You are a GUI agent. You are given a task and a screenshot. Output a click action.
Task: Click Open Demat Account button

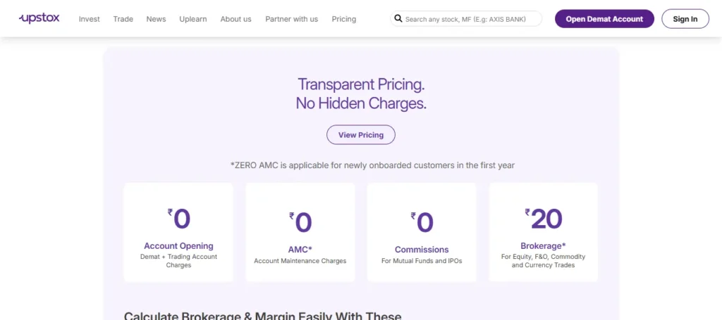pos(604,19)
